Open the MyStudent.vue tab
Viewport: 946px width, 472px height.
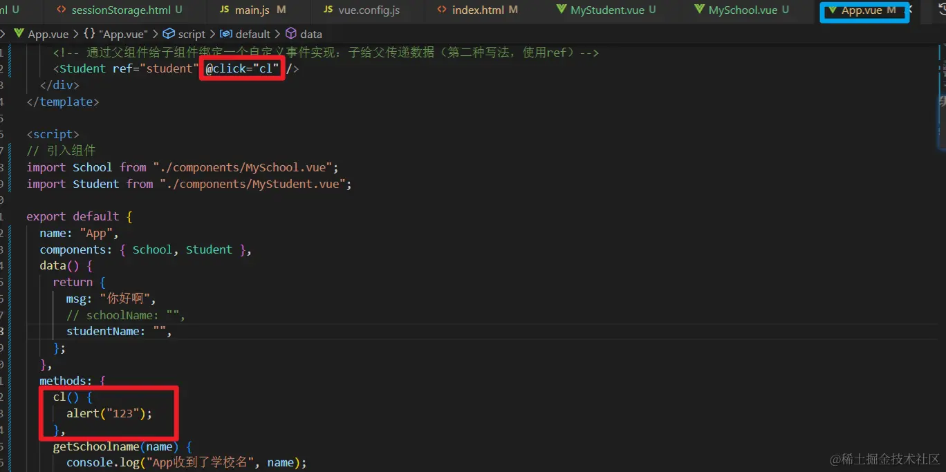click(x=606, y=10)
